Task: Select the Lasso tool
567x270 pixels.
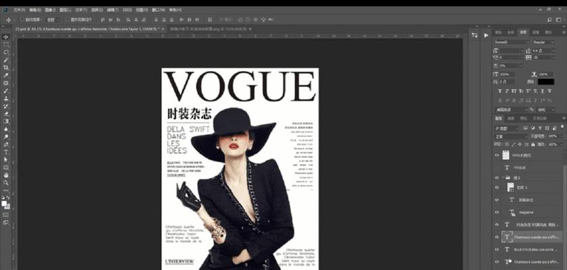Action: [x=6, y=52]
